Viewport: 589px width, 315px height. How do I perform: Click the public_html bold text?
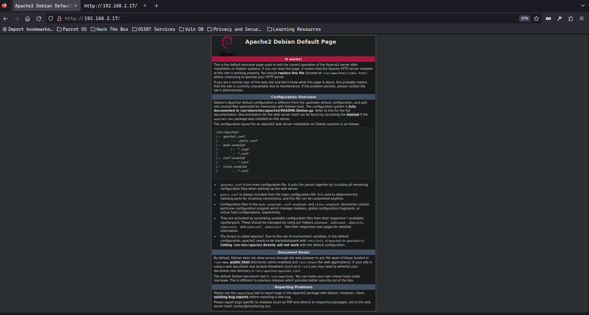click(240, 262)
